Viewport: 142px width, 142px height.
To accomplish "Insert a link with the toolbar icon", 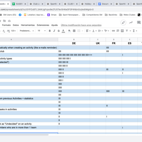I will point(113,31).
